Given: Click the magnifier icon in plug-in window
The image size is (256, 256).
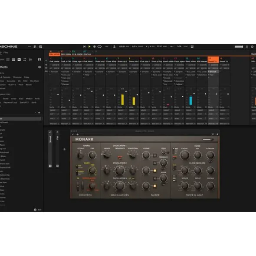Looking at the screenshot, I should coord(213,134).
